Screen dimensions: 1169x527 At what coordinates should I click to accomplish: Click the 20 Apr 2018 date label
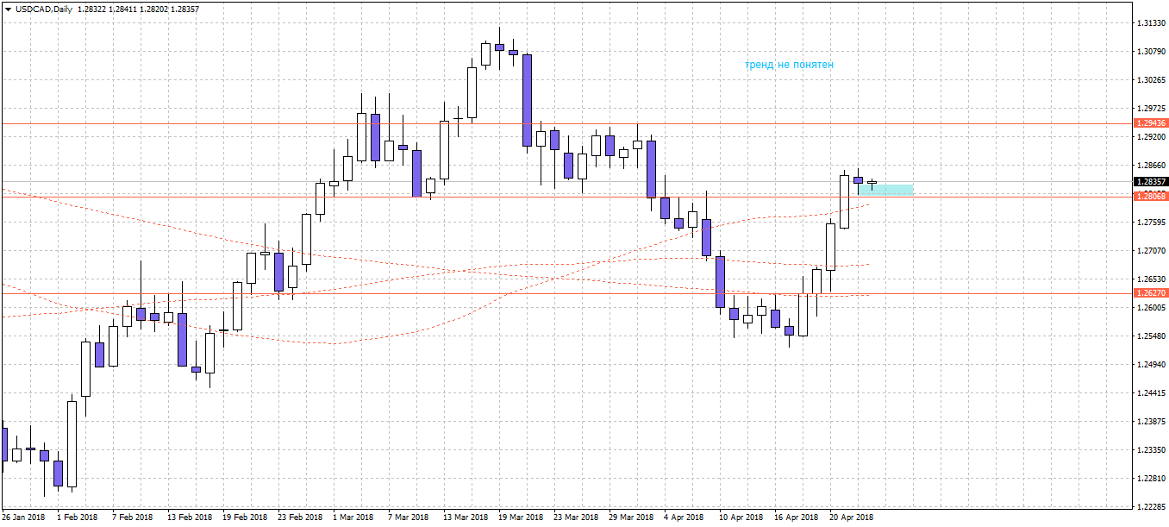point(852,518)
